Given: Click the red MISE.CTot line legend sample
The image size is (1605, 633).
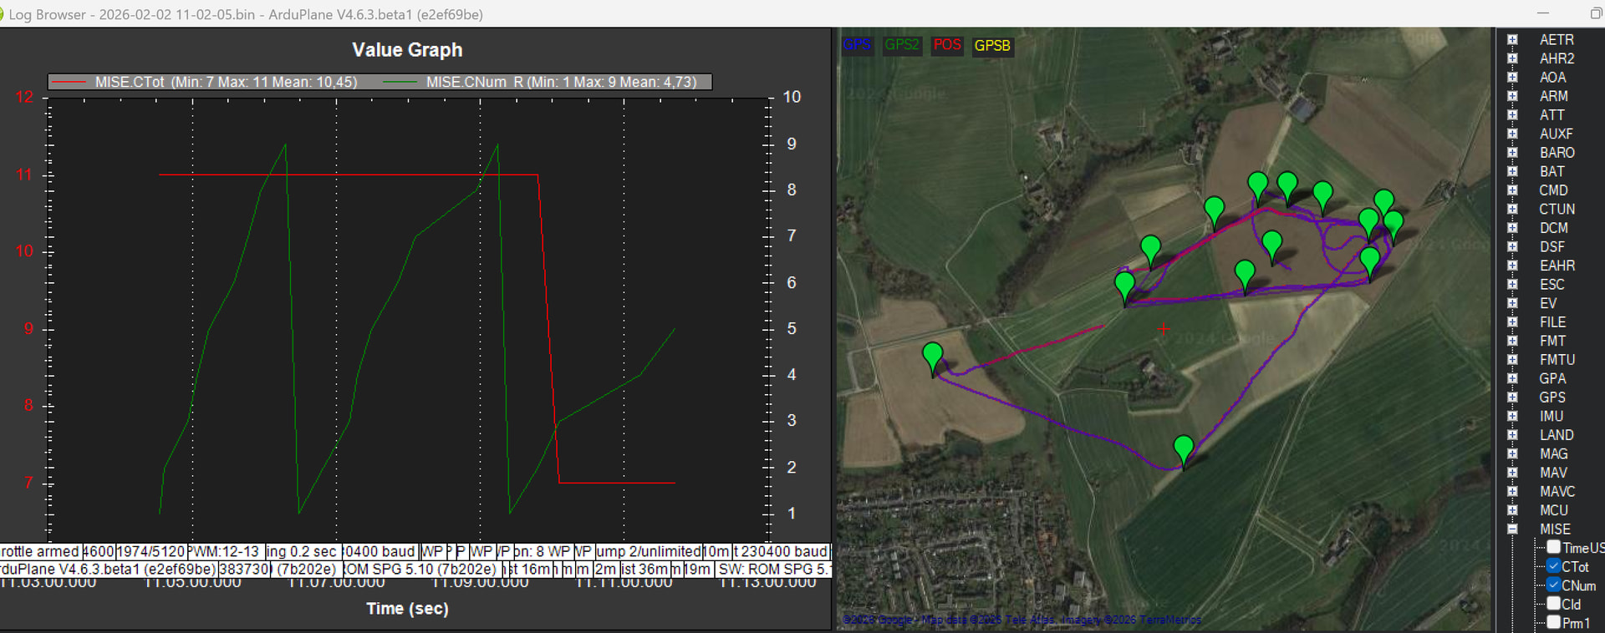Looking at the screenshot, I should click(x=69, y=82).
